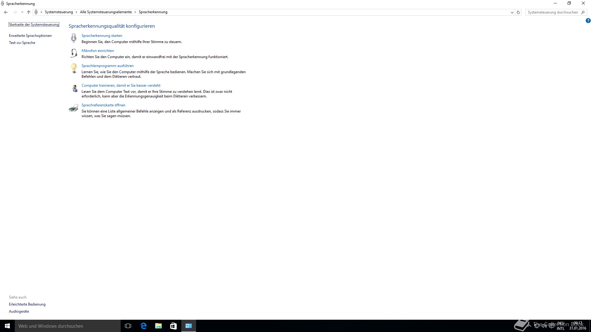Open the Spracherkennung starten link
The width and height of the screenshot is (591, 332).
102,36
